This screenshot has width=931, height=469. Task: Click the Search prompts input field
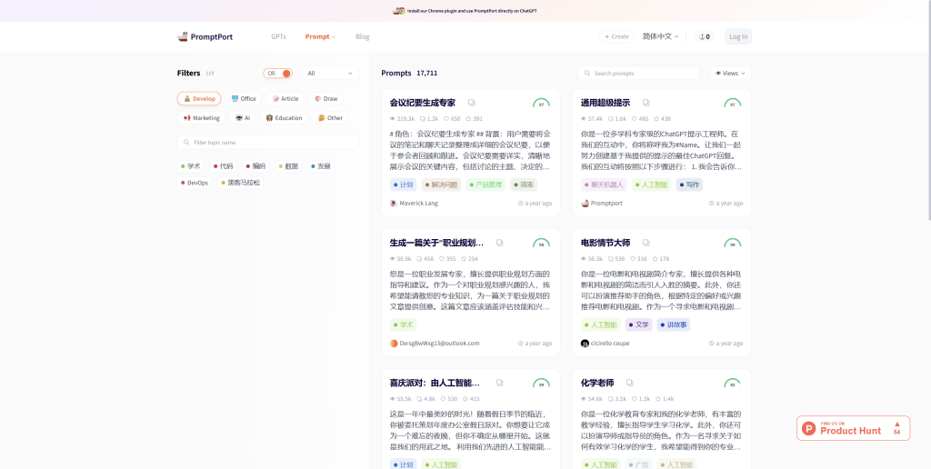click(x=638, y=73)
